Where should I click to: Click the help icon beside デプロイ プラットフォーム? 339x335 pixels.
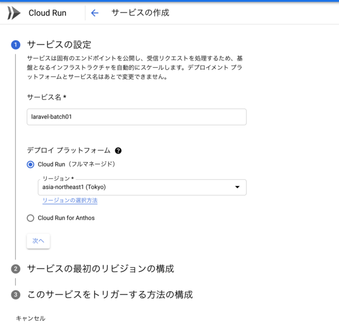(x=118, y=151)
